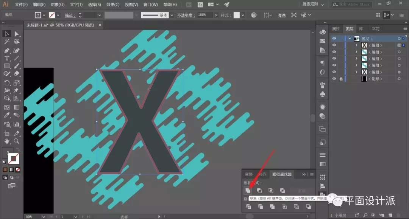Click the target circle of 矩形 row
This screenshot has height=219, width=409.
point(399,79)
